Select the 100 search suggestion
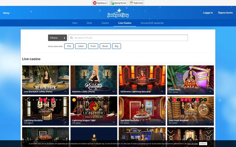The image size is (236, 147). click(69, 46)
